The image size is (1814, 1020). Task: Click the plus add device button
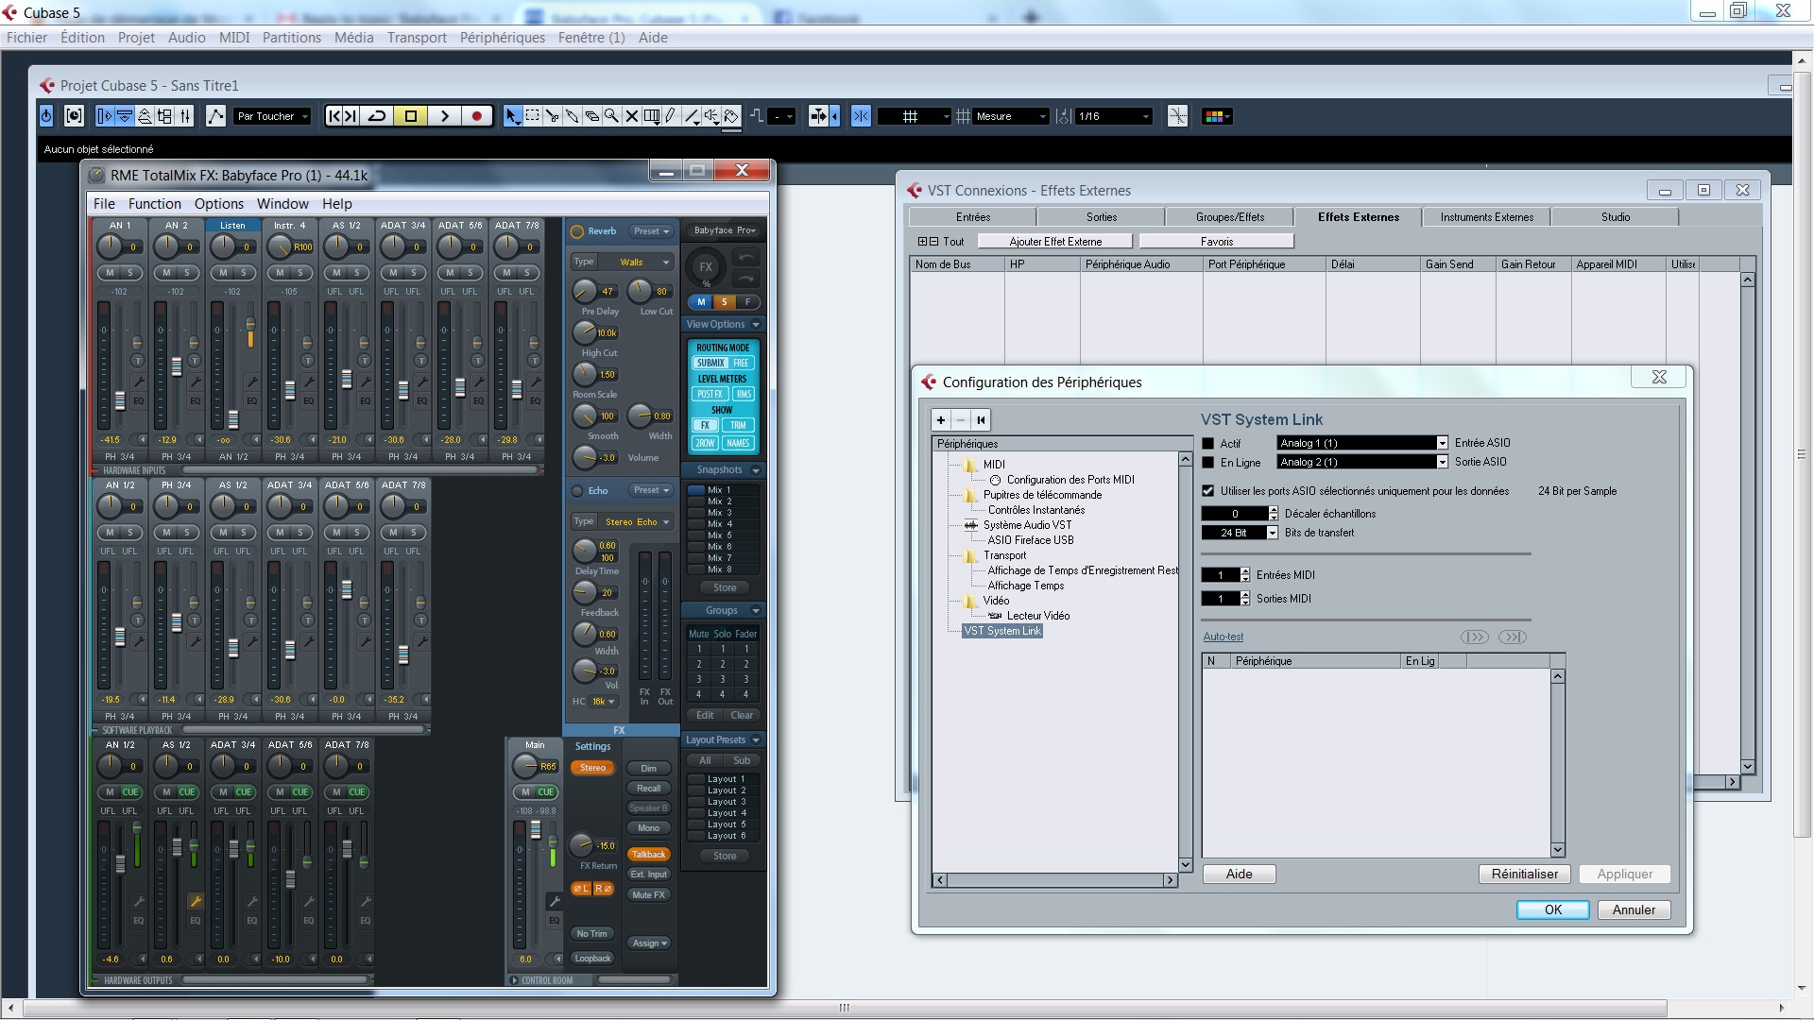tap(941, 420)
